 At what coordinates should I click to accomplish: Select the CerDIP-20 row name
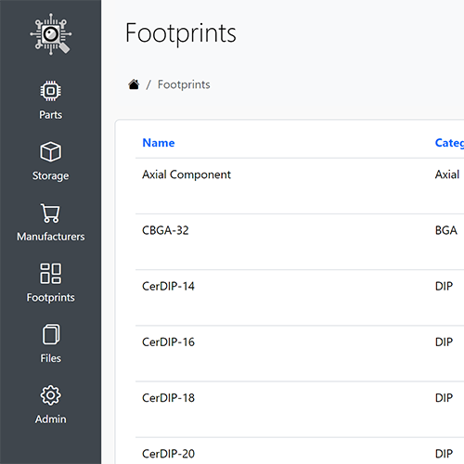168,454
